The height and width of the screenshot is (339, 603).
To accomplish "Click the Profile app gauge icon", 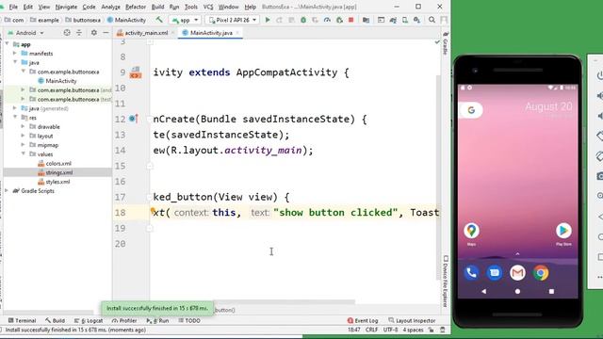I will coord(327,20).
